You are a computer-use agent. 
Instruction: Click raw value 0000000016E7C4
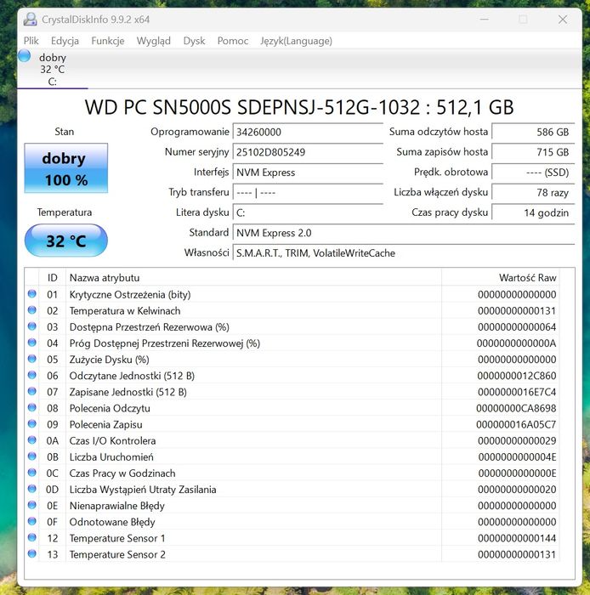click(517, 392)
